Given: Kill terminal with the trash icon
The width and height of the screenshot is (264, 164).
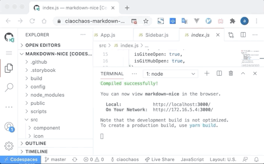Looking at the screenshot, I should 231,73.
